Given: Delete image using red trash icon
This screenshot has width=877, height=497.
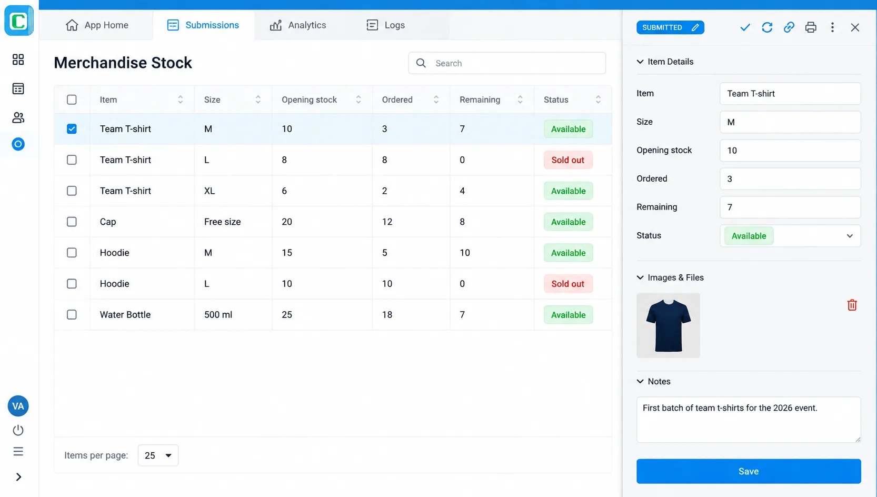Looking at the screenshot, I should pyautogui.click(x=852, y=305).
